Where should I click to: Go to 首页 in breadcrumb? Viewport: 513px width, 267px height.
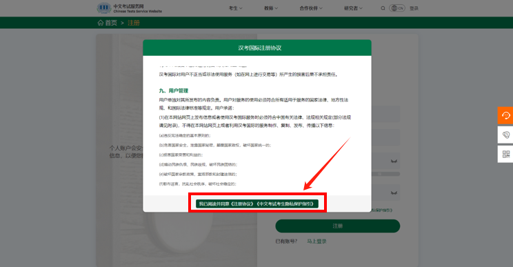click(111, 23)
